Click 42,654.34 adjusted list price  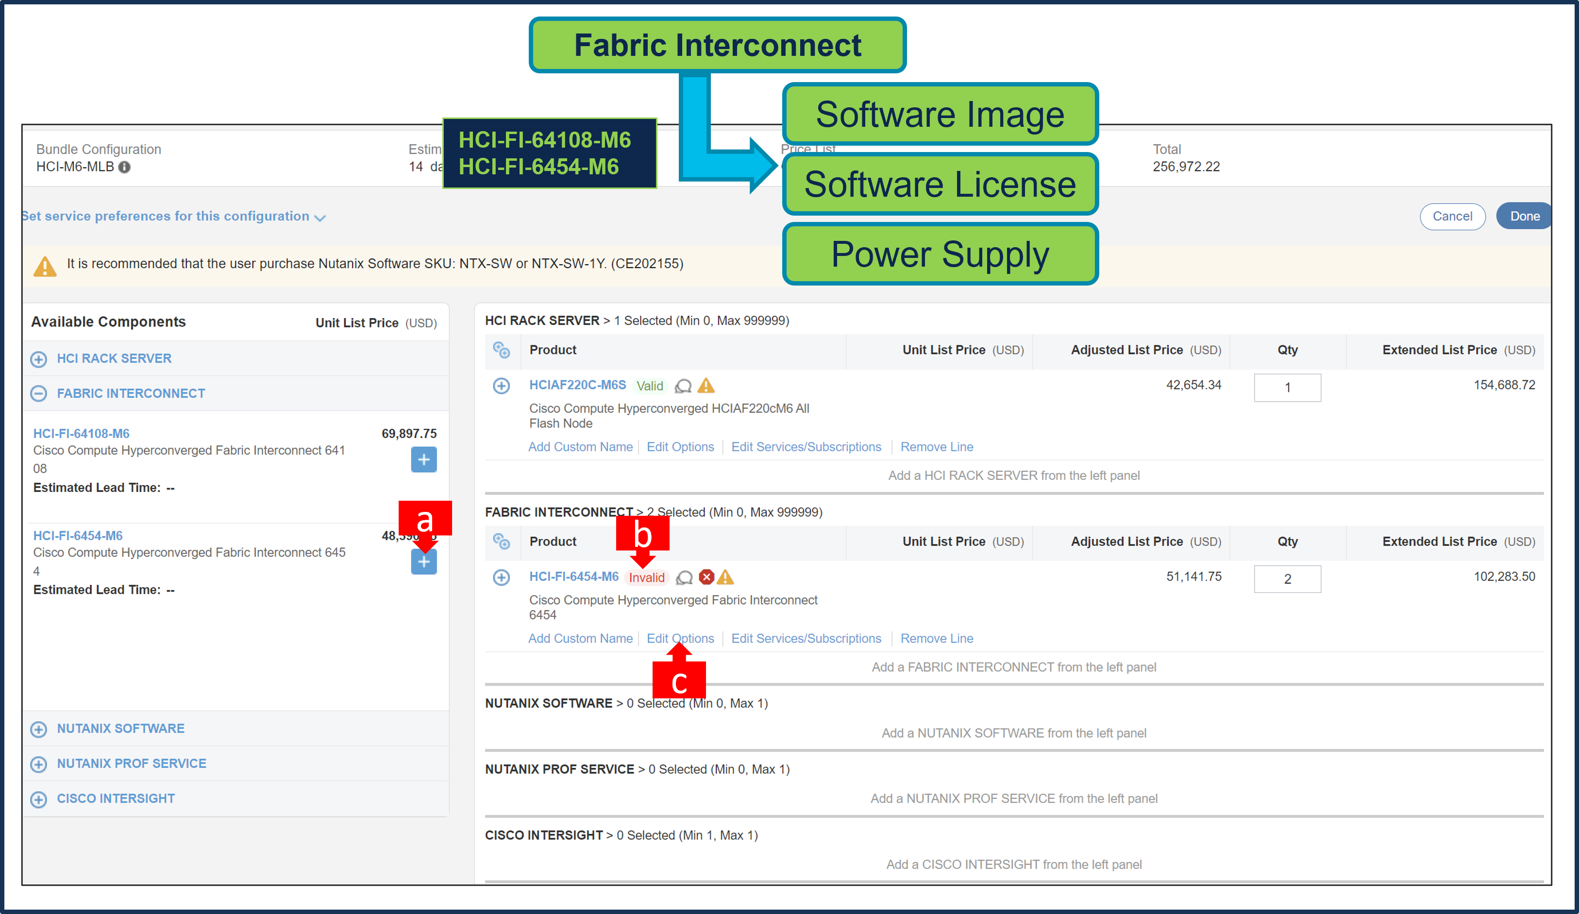[x=1193, y=385]
